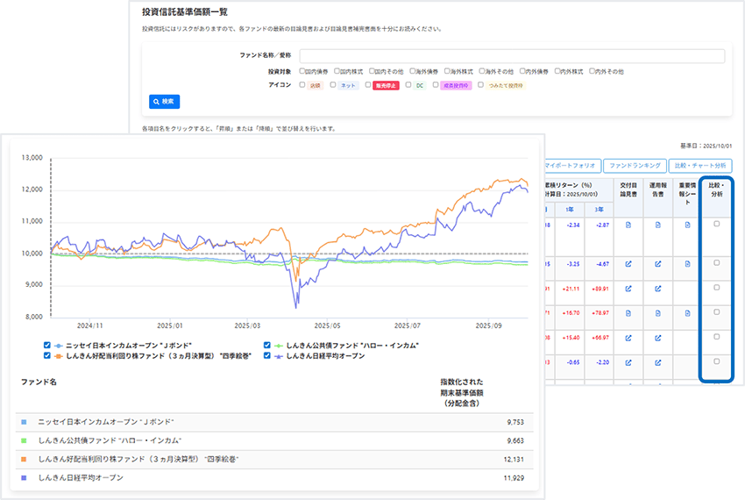Tick 比較・分析 checkbox in +15.40 row
The height and width of the screenshot is (500, 745).
pos(716,337)
